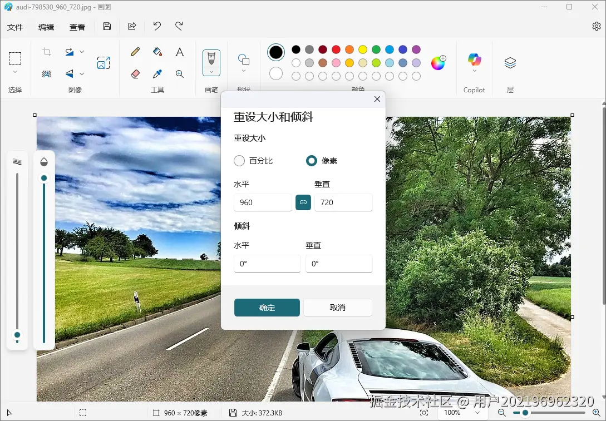Open the Copilot menu
This screenshot has height=421, width=606.
474,59
